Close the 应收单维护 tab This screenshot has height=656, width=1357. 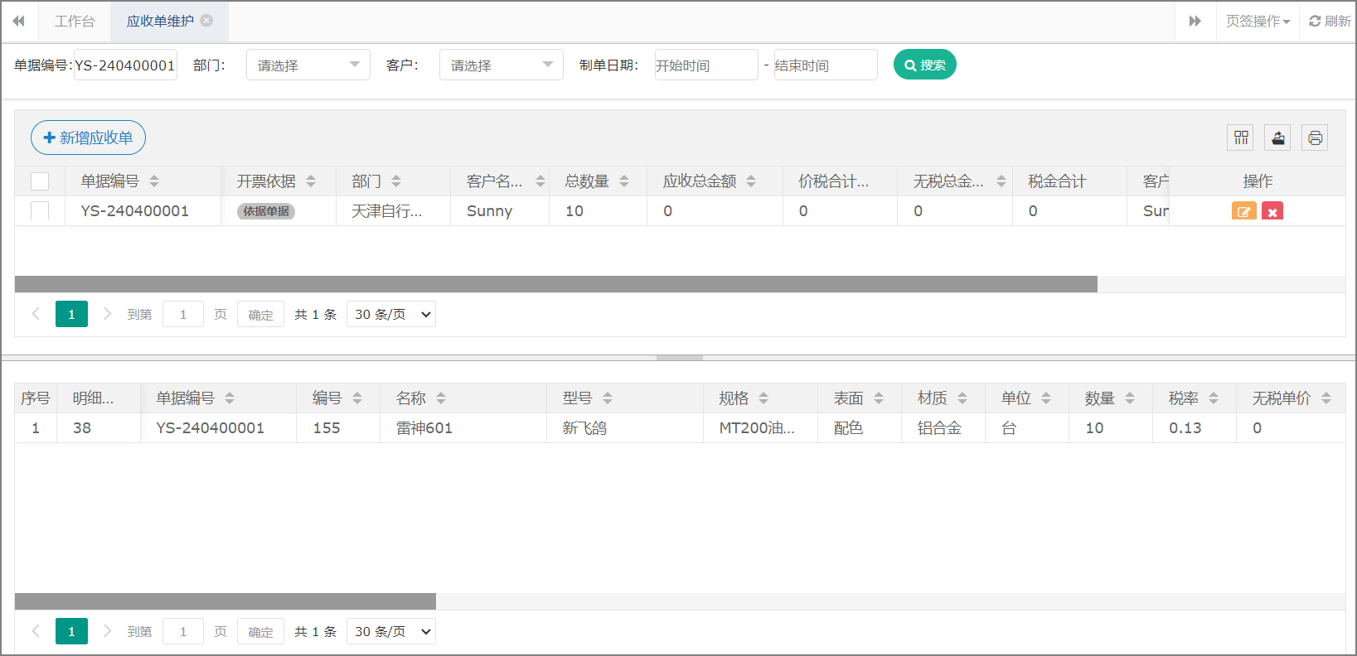[x=207, y=21]
